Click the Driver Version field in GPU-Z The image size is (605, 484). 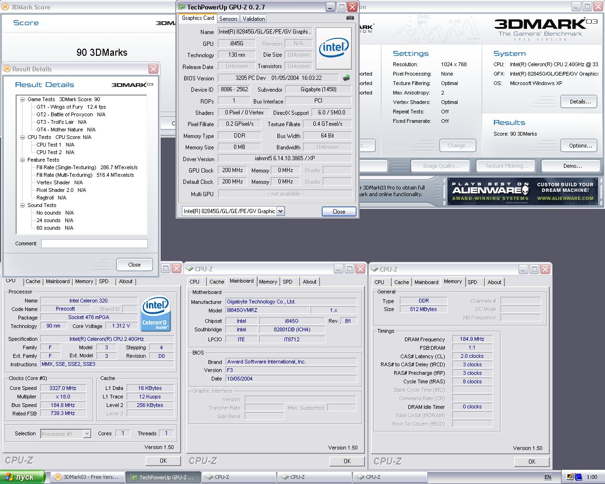coord(285,159)
